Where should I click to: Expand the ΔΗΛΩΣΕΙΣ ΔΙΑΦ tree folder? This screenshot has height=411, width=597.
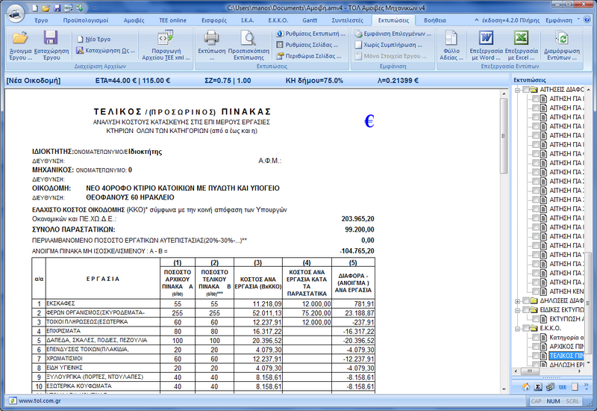tap(517, 300)
